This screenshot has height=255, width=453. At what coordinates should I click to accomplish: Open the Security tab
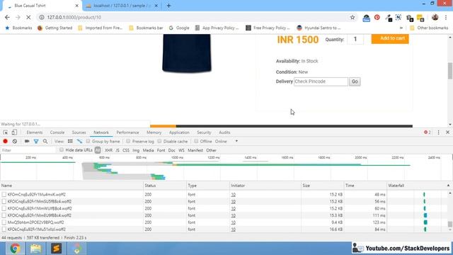point(204,132)
